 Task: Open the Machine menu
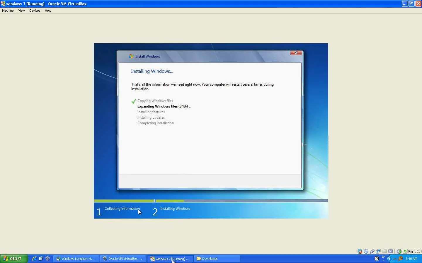(8, 11)
